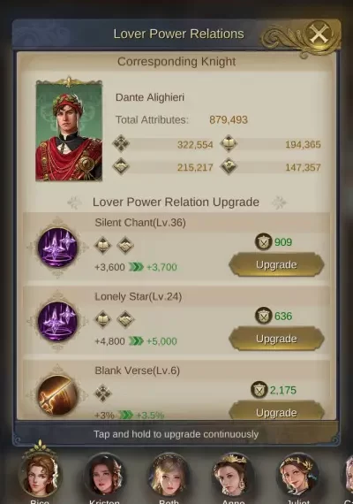Tap the attribute icon beside 147,357
The height and width of the screenshot is (504, 353).
click(x=229, y=166)
